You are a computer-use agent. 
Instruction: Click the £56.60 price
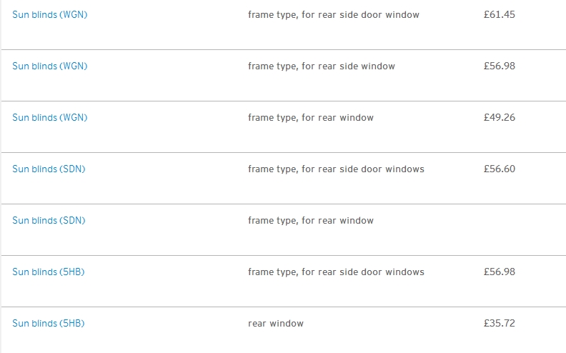coord(500,169)
